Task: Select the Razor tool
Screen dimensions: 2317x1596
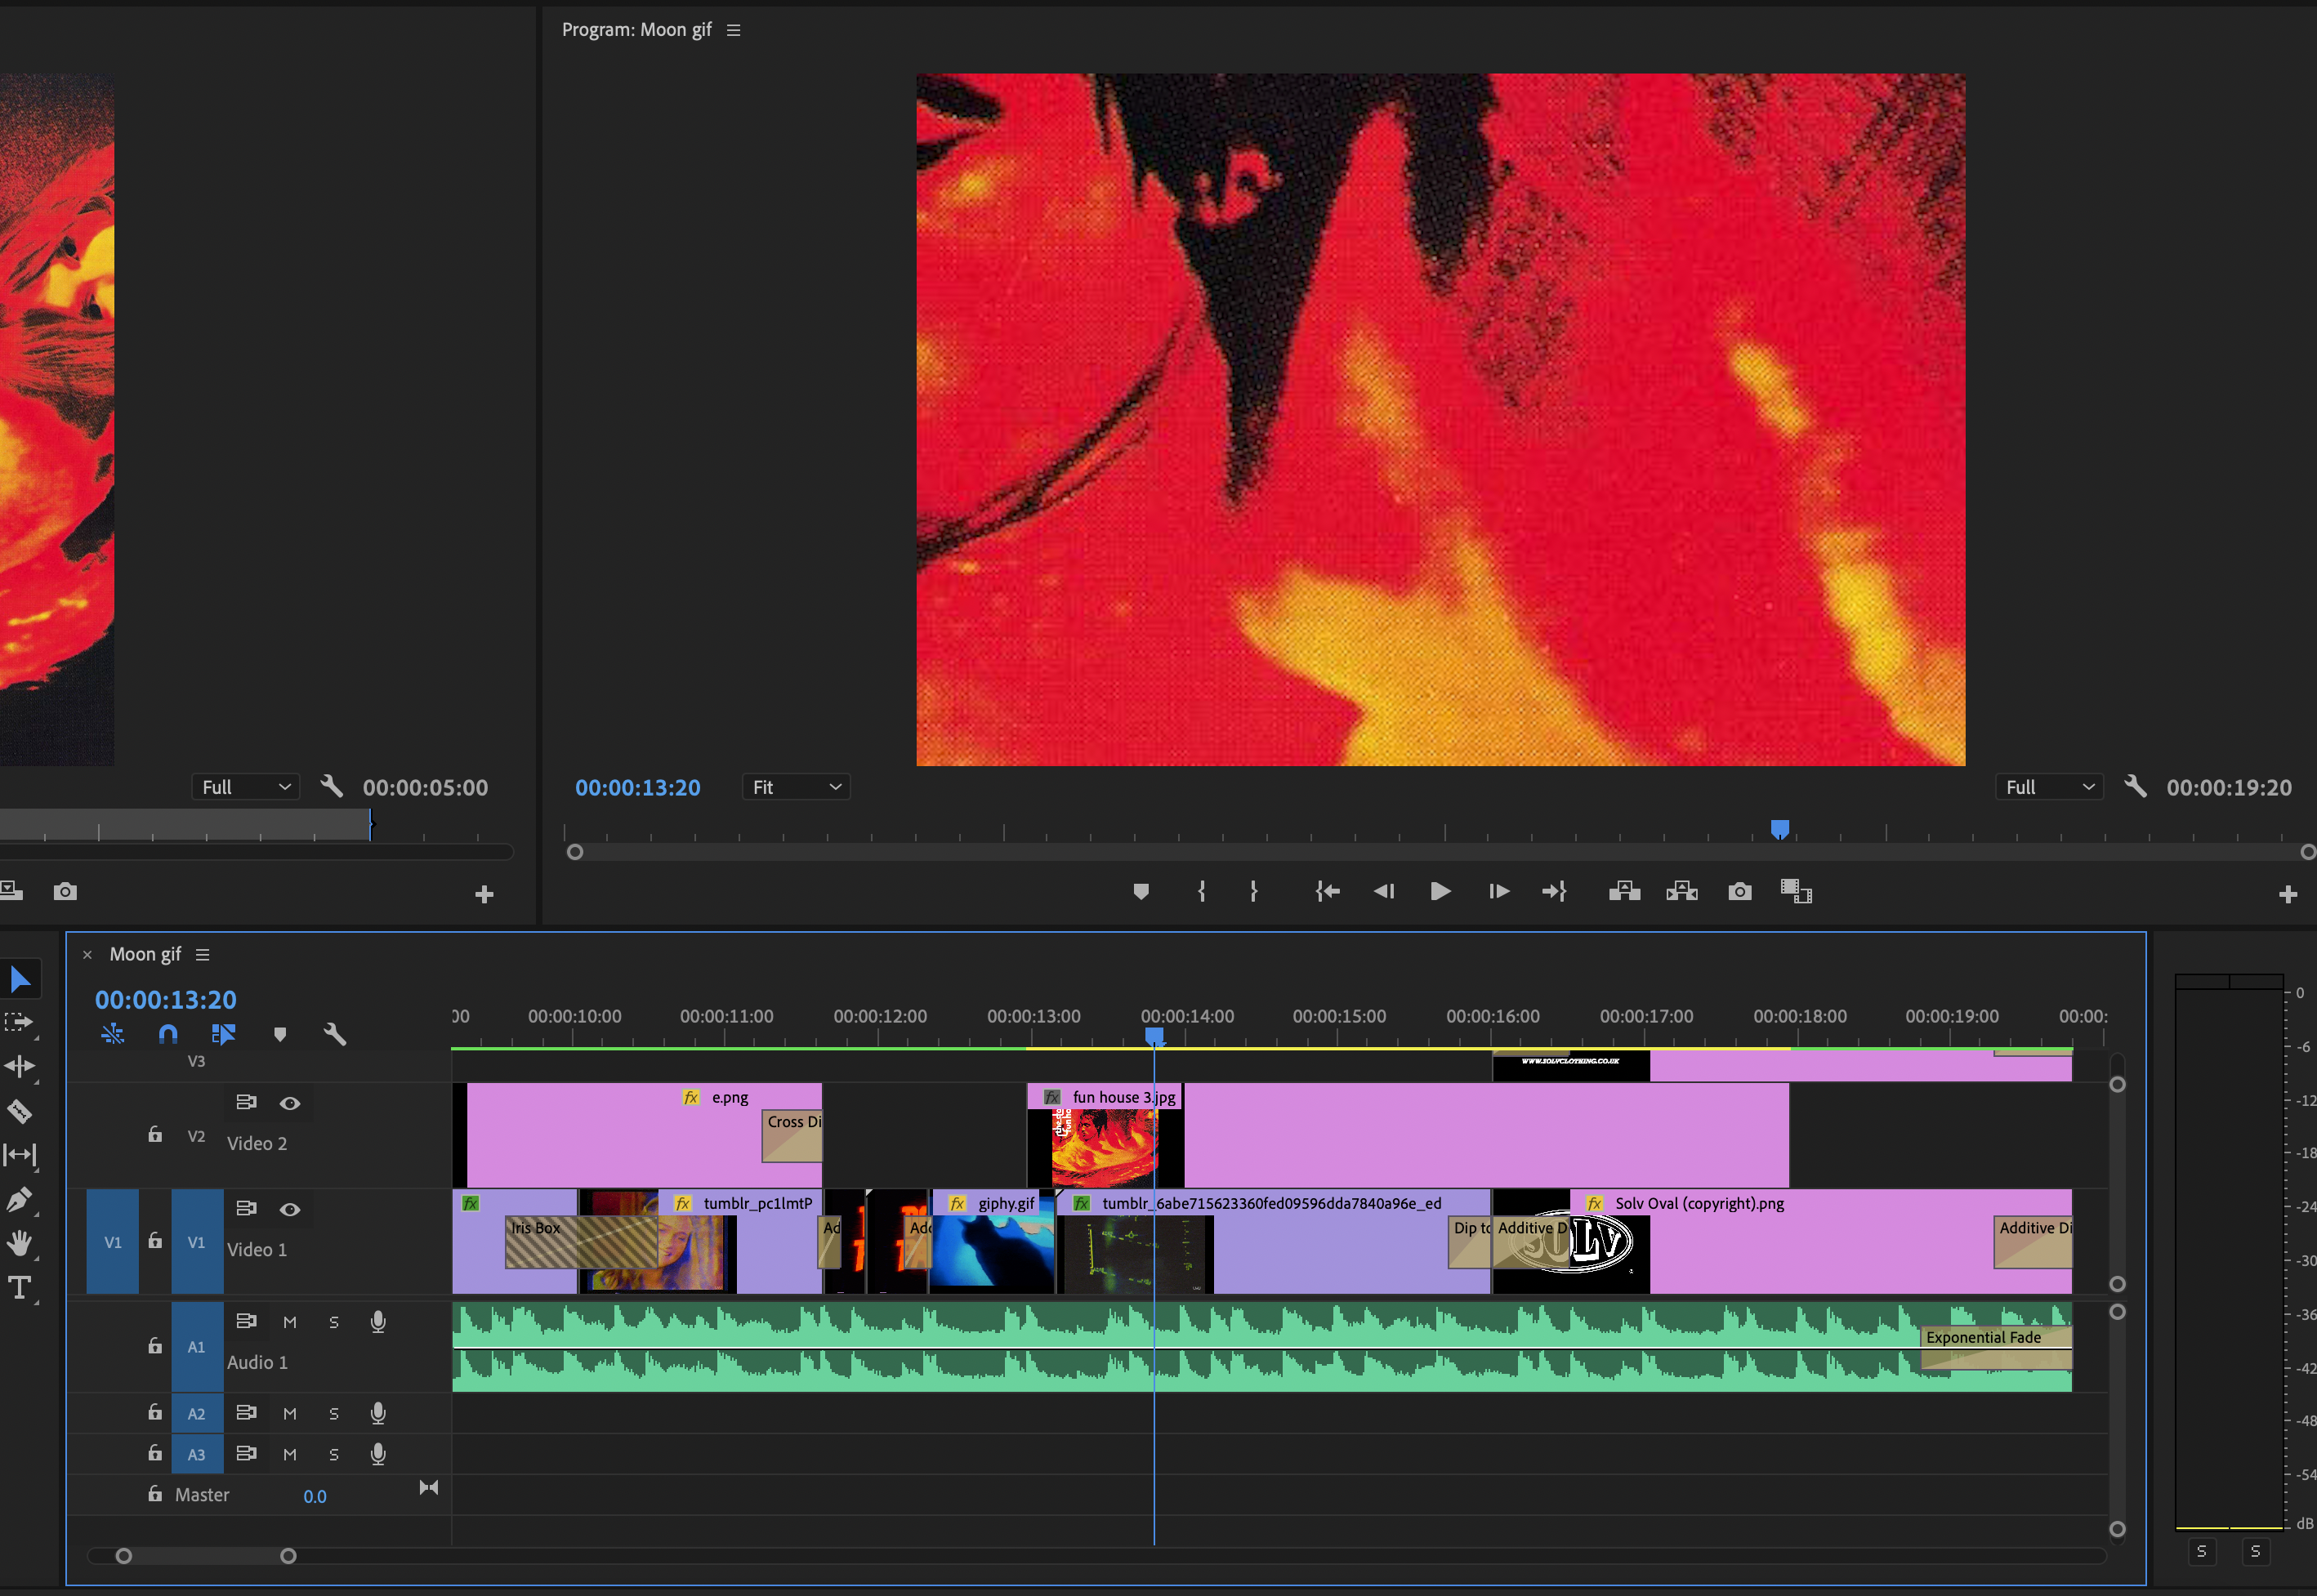Action: [20, 1111]
